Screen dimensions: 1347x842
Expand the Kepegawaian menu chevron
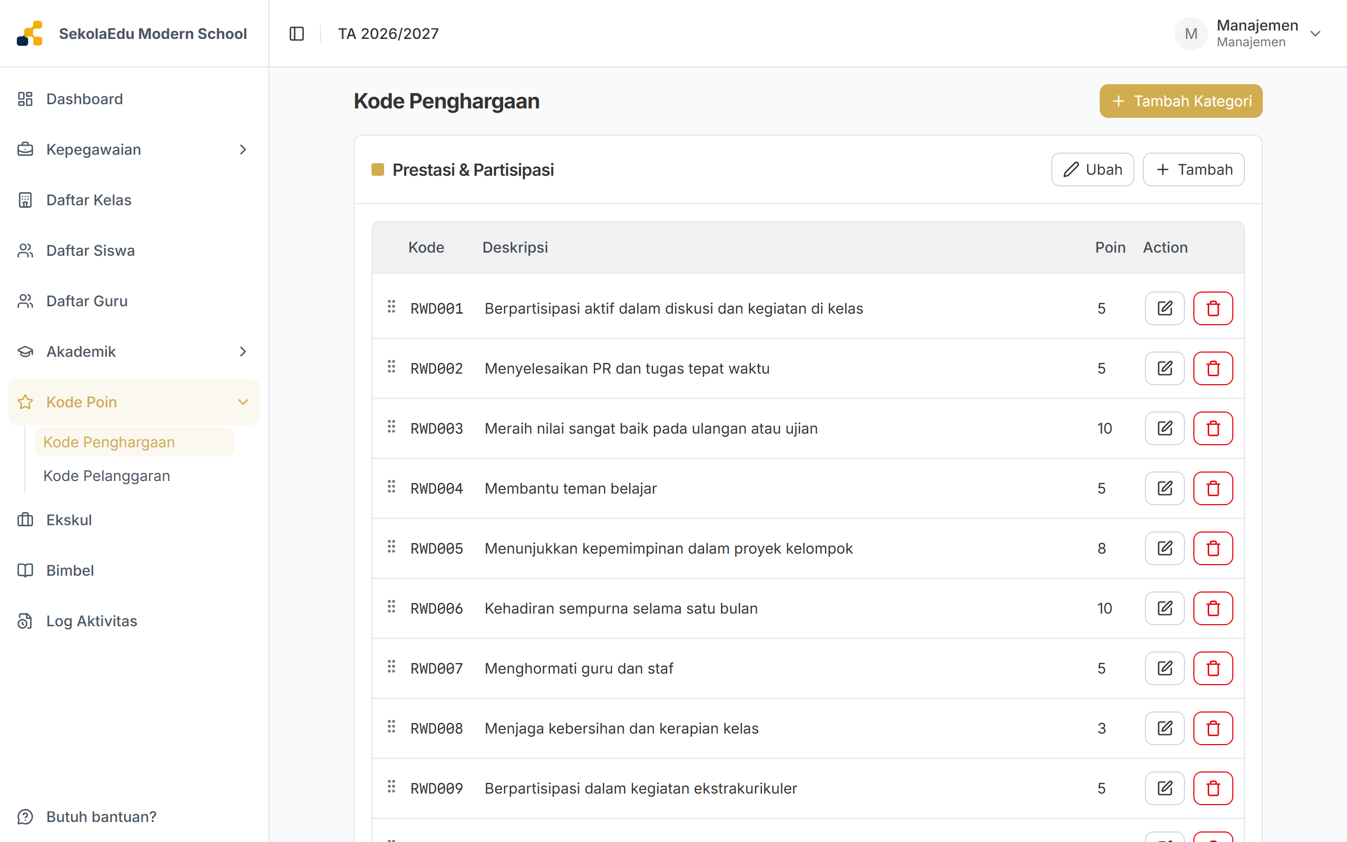(x=243, y=149)
